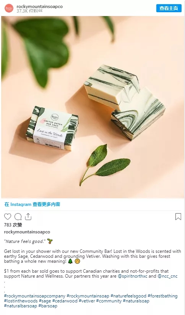
Task: View the 783 次赞 likes count
Action: (13, 225)
